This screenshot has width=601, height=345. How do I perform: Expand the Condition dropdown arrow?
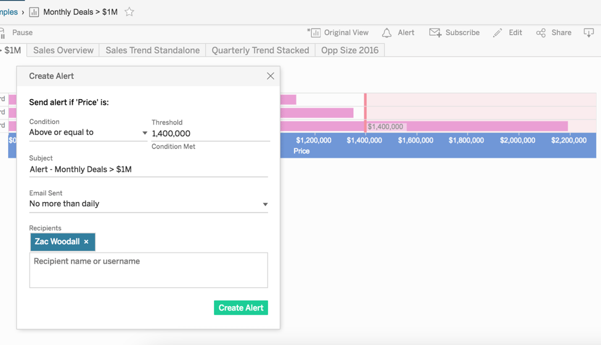pos(144,133)
